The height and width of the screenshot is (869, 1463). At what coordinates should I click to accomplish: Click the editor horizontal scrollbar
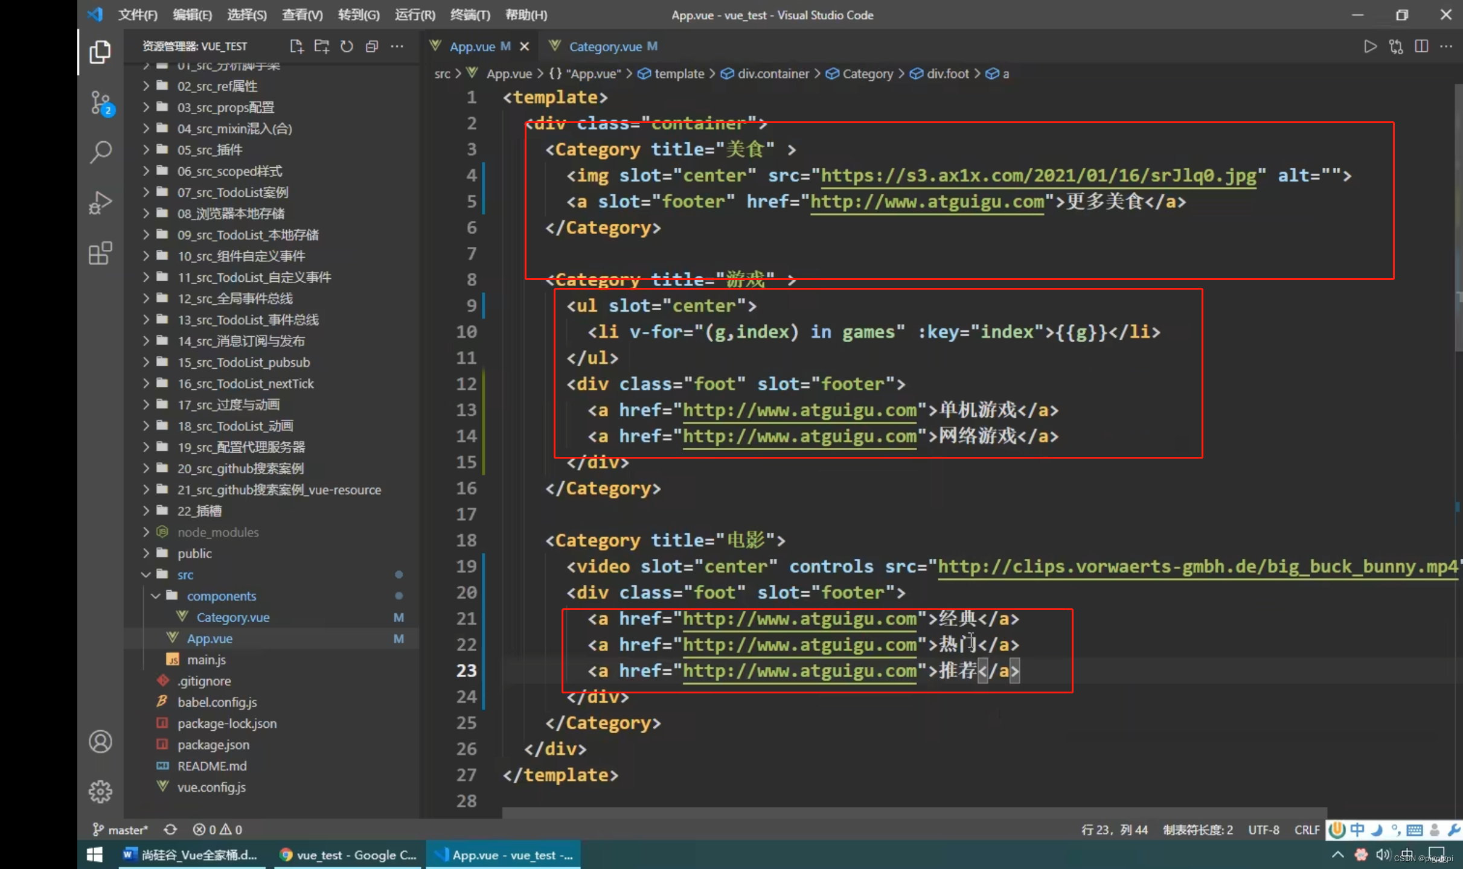coord(914,812)
